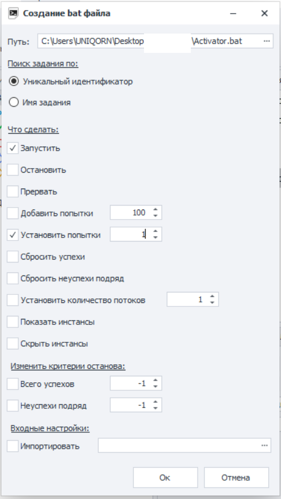This screenshot has width=281, height=499.
Task: Decrease Добавить попытки value with down arrow
Action: pyautogui.click(x=155, y=216)
